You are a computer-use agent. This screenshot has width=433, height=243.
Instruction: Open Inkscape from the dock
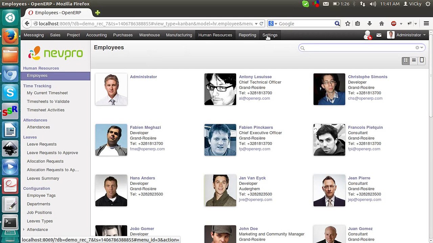(10, 148)
